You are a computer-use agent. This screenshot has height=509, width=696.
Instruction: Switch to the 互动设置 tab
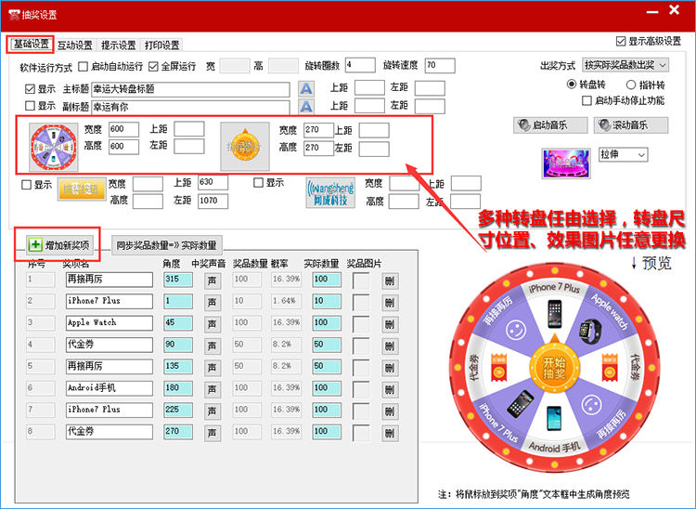coord(75,45)
